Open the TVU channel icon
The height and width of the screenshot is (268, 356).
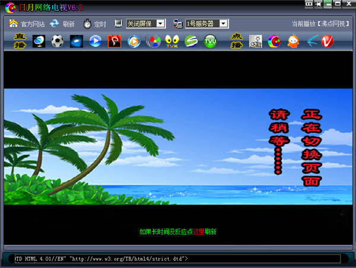coord(210,41)
